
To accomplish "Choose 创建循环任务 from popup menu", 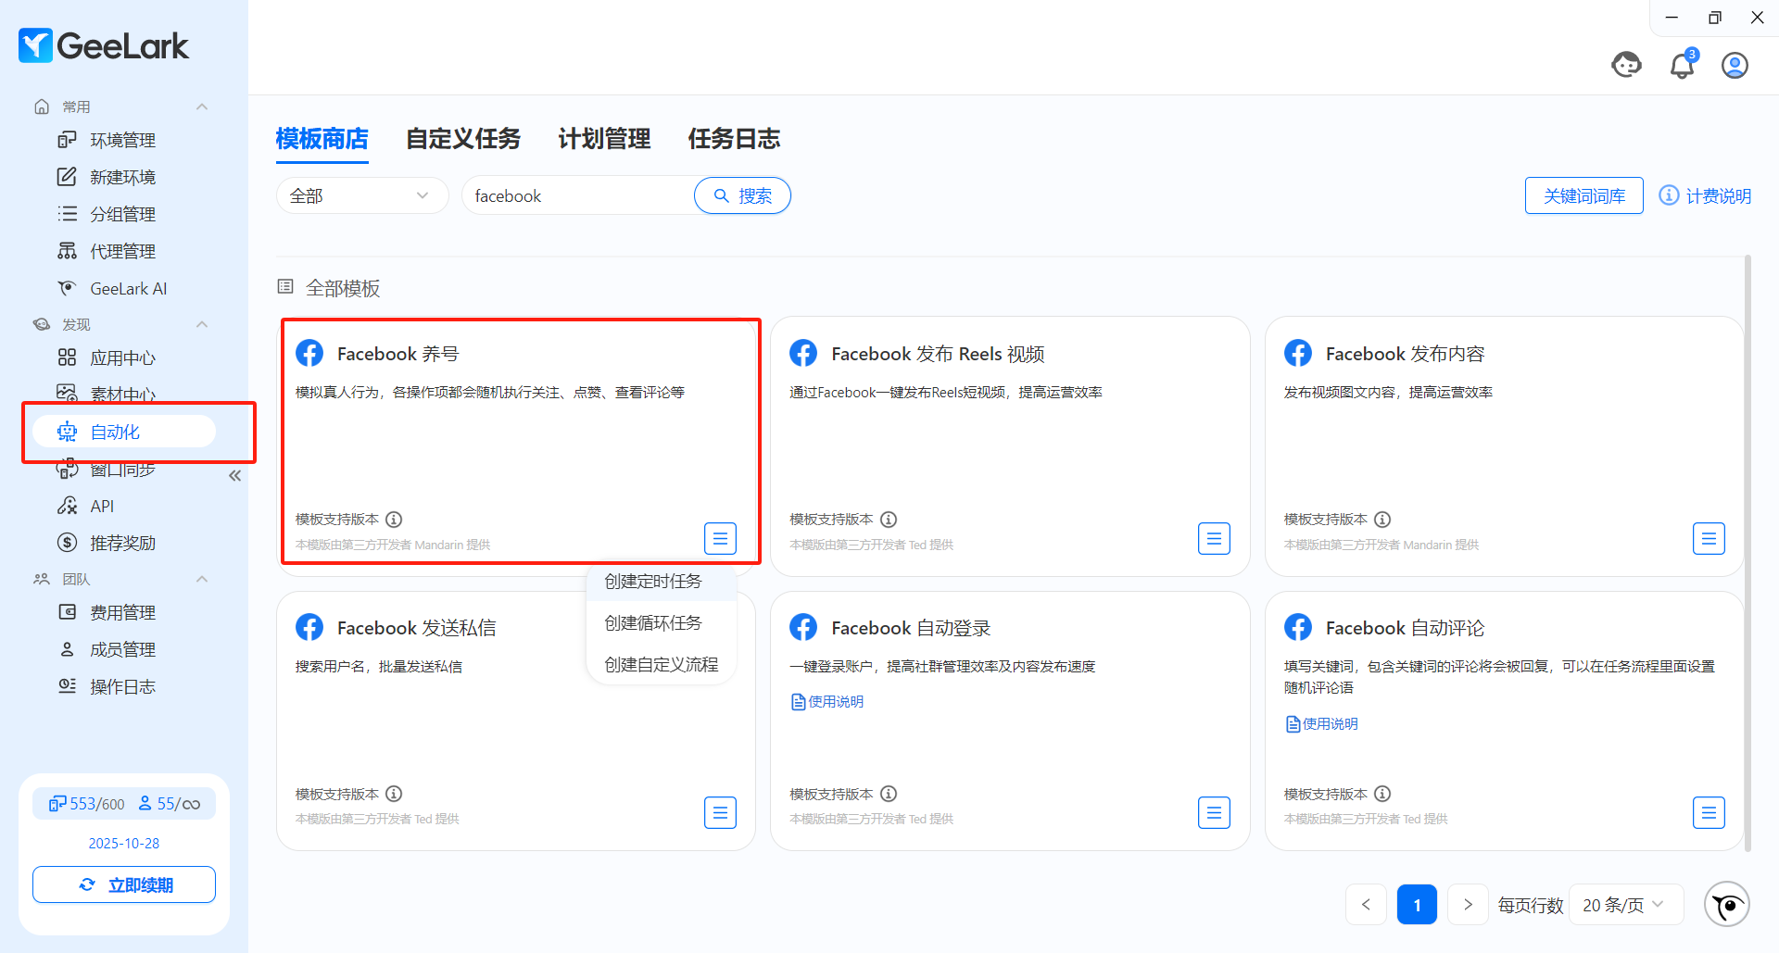I will 662,623.
